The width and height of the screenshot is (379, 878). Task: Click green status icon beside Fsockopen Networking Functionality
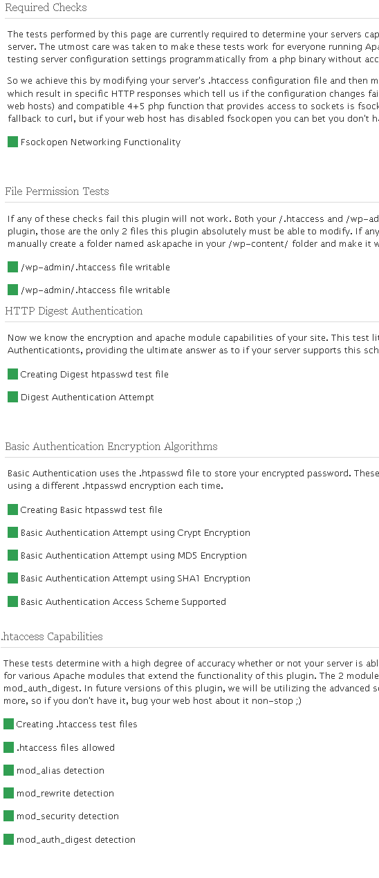(12, 142)
